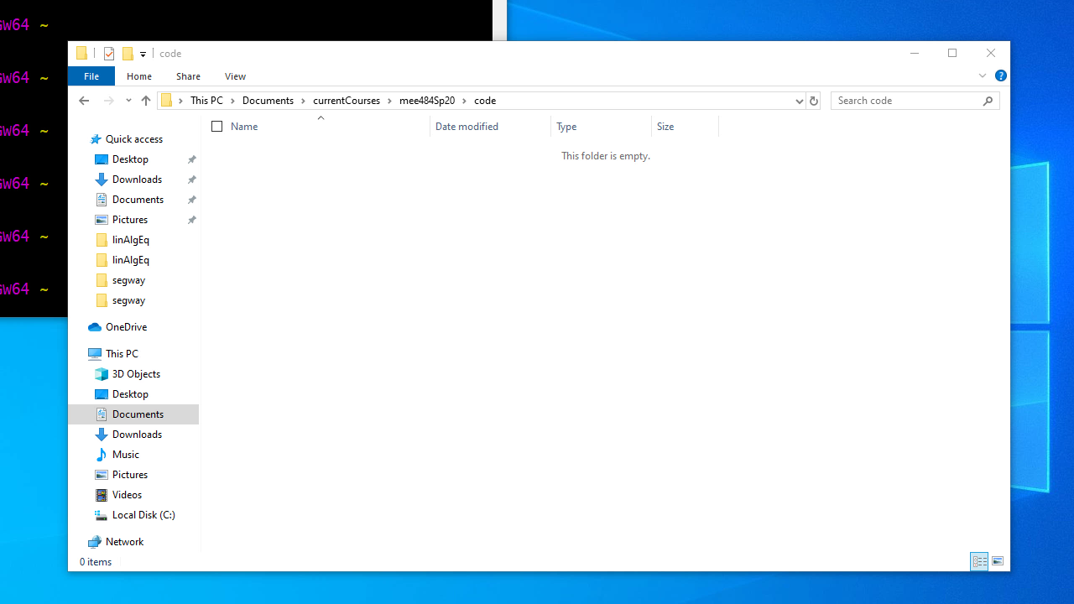Viewport: 1074px width, 604px height.
Task: Open the first linAlgEq folder
Action: tap(130, 240)
